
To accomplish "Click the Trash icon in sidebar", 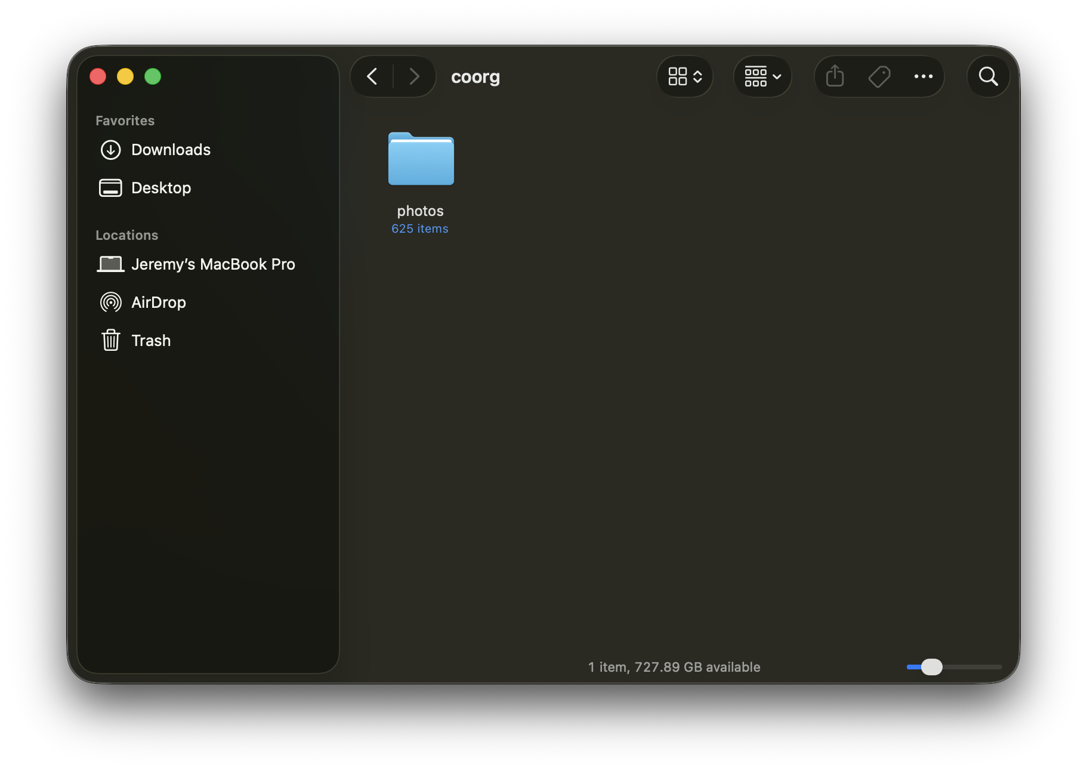I will pyautogui.click(x=111, y=341).
